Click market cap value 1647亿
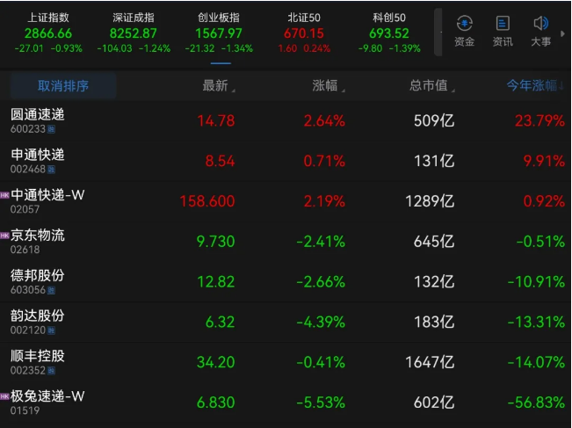 (x=430, y=362)
